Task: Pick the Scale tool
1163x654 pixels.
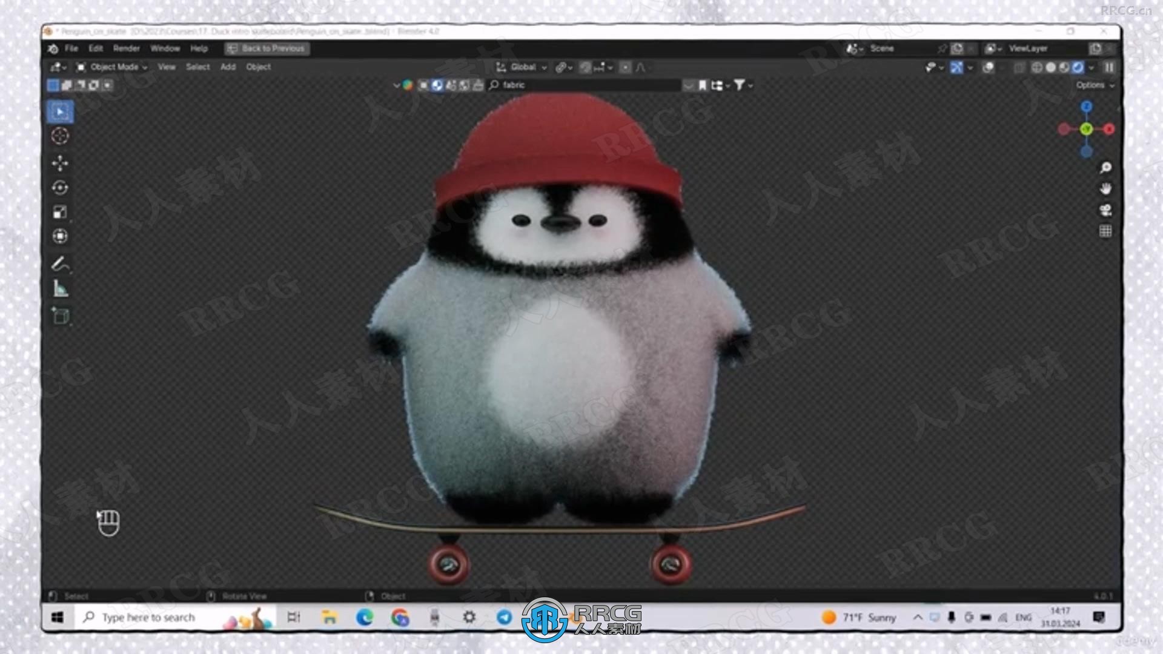Action: click(60, 212)
